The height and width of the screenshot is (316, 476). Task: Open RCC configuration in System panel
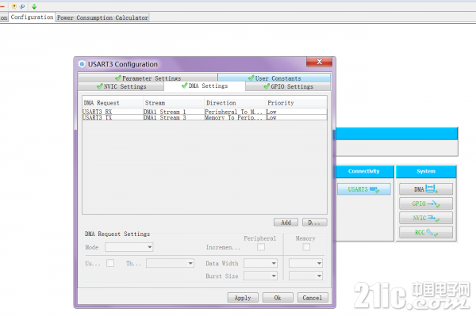coord(425,232)
